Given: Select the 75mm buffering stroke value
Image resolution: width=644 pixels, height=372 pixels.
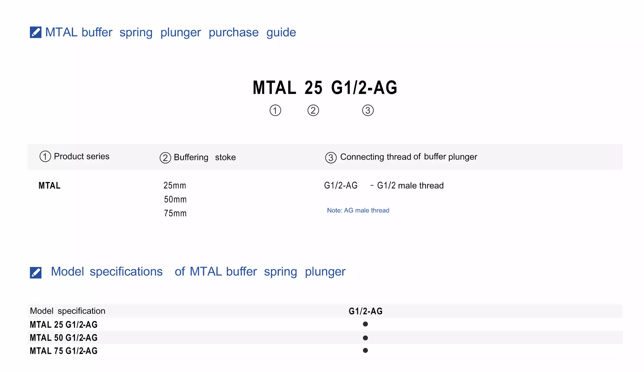Looking at the screenshot, I should click(175, 213).
